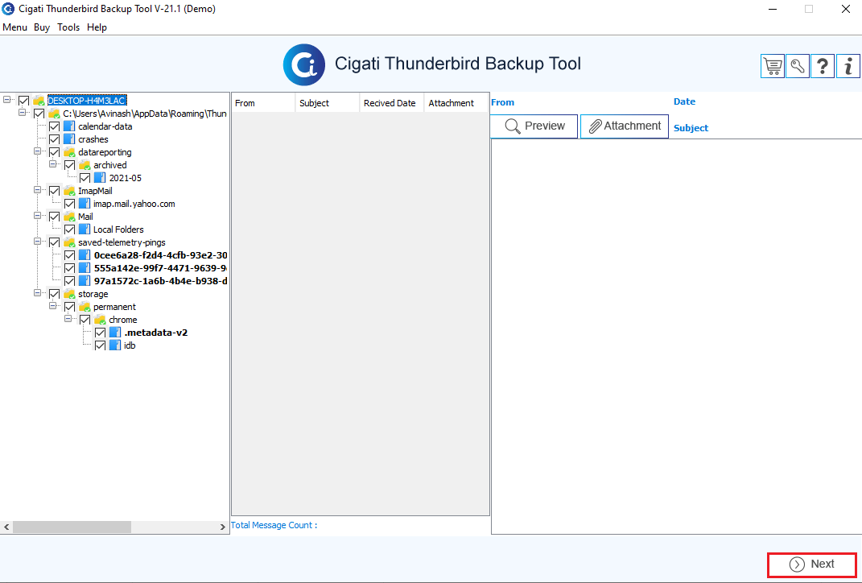Viewport: 862px width, 583px height.
Task: Sort by the Subject column header
Action: [x=328, y=103]
